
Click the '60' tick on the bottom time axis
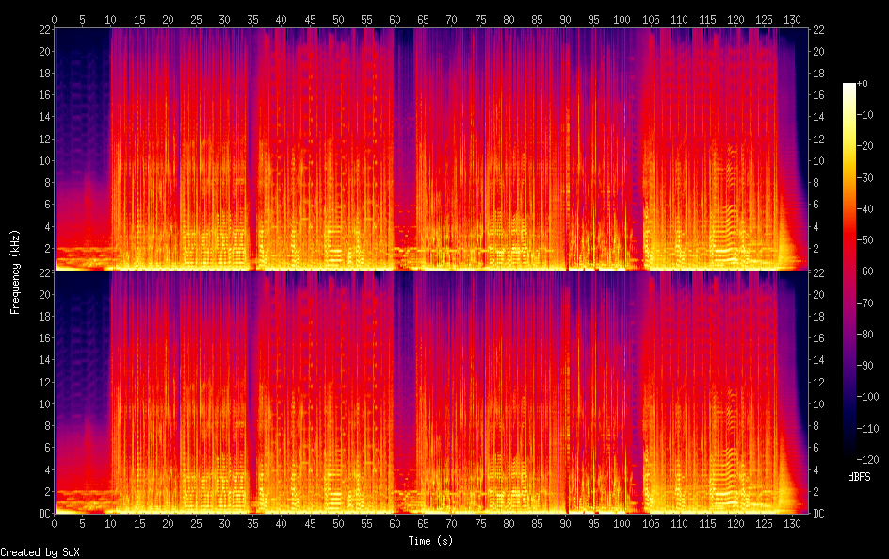395,524
